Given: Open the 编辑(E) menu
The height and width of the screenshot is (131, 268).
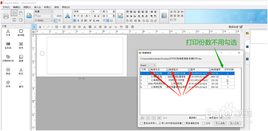Looking at the screenshot, I should point(17,7).
